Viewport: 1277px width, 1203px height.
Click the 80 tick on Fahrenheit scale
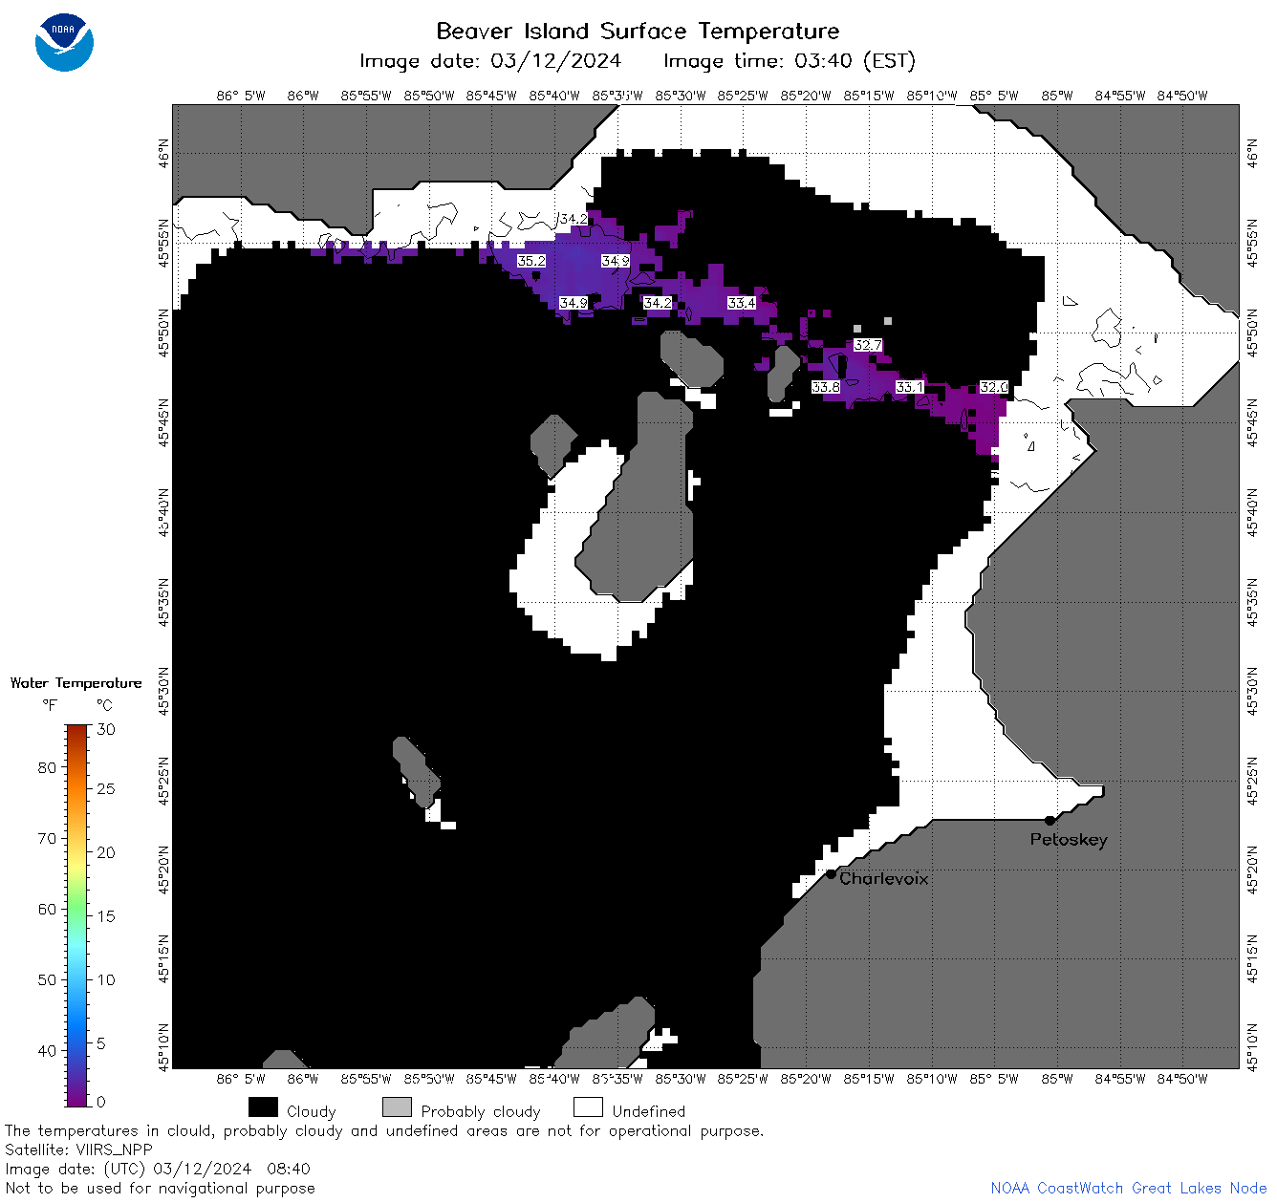47,767
